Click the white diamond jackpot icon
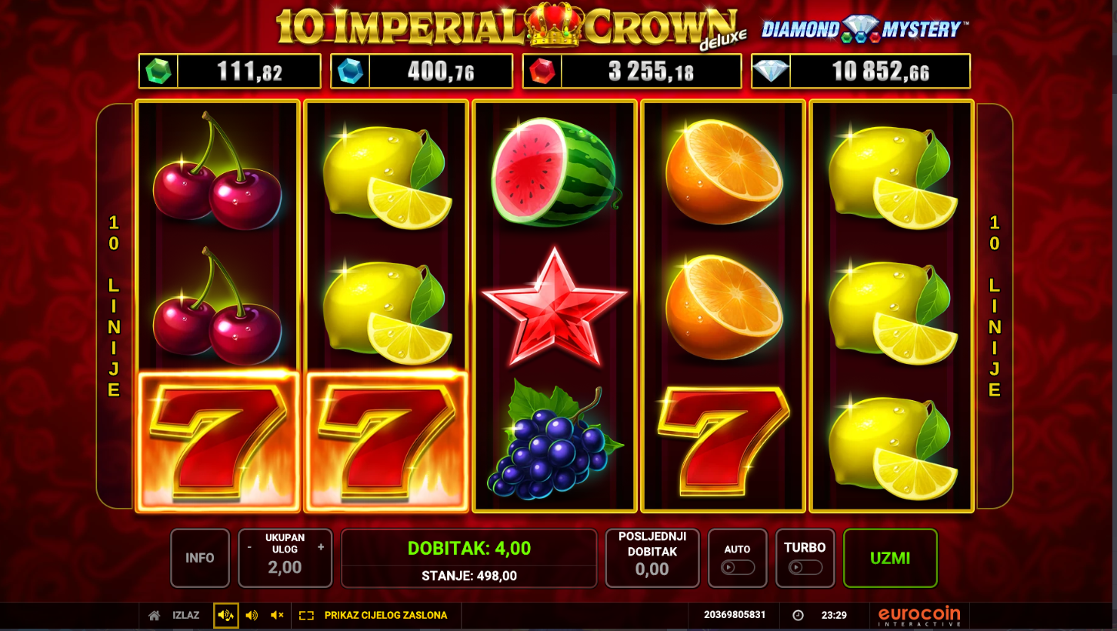This screenshot has width=1117, height=631. click(x=771, y=72)
